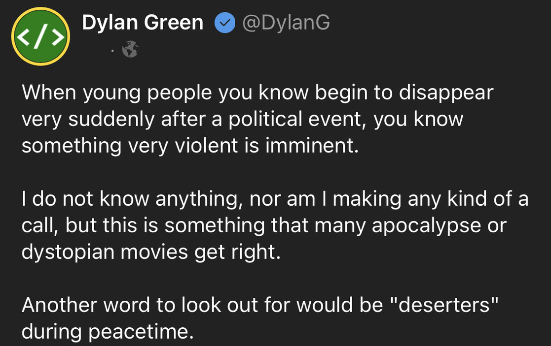Viewport: 551px width, 346px height.
Task: Click the Dylan Green display name
Action: [x=143, y=23]
